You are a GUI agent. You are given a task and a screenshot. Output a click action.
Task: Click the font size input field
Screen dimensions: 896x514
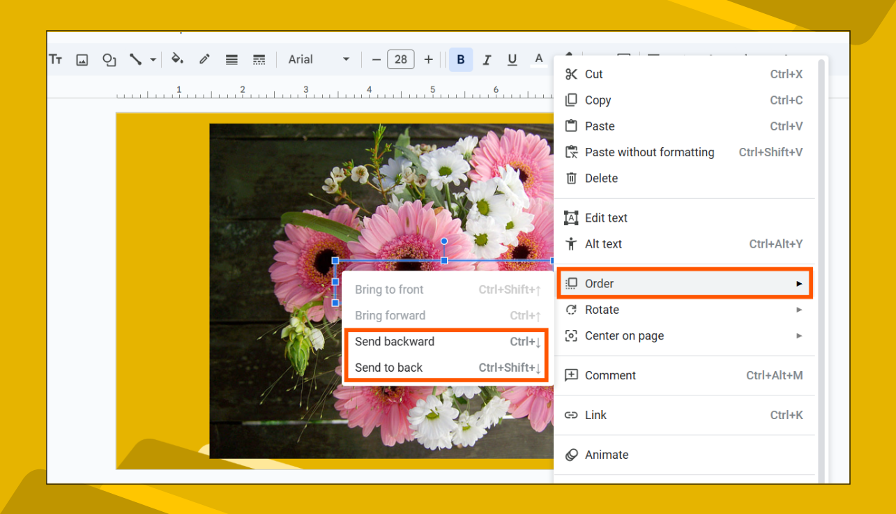pyautogui.click(x=401, y=59)
